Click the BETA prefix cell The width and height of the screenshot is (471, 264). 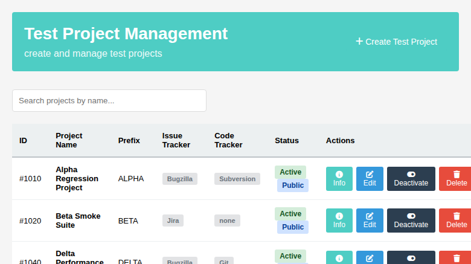tap(128, 221)
